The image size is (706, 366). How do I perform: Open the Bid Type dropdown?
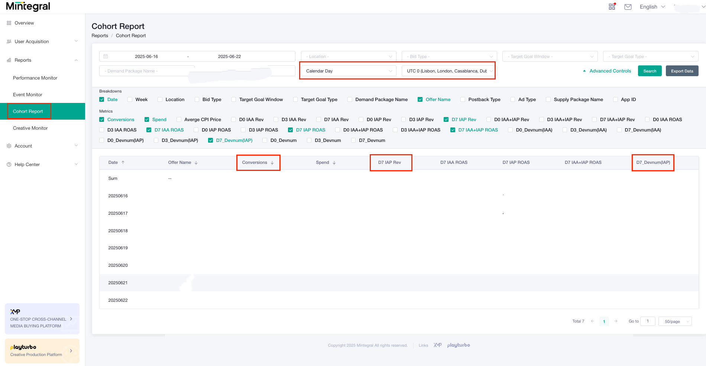click(x=448, y=56)
